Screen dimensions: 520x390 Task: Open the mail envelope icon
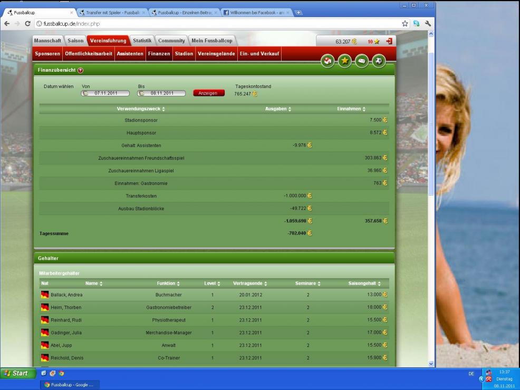pyautogui.click(x=361, y=61)
